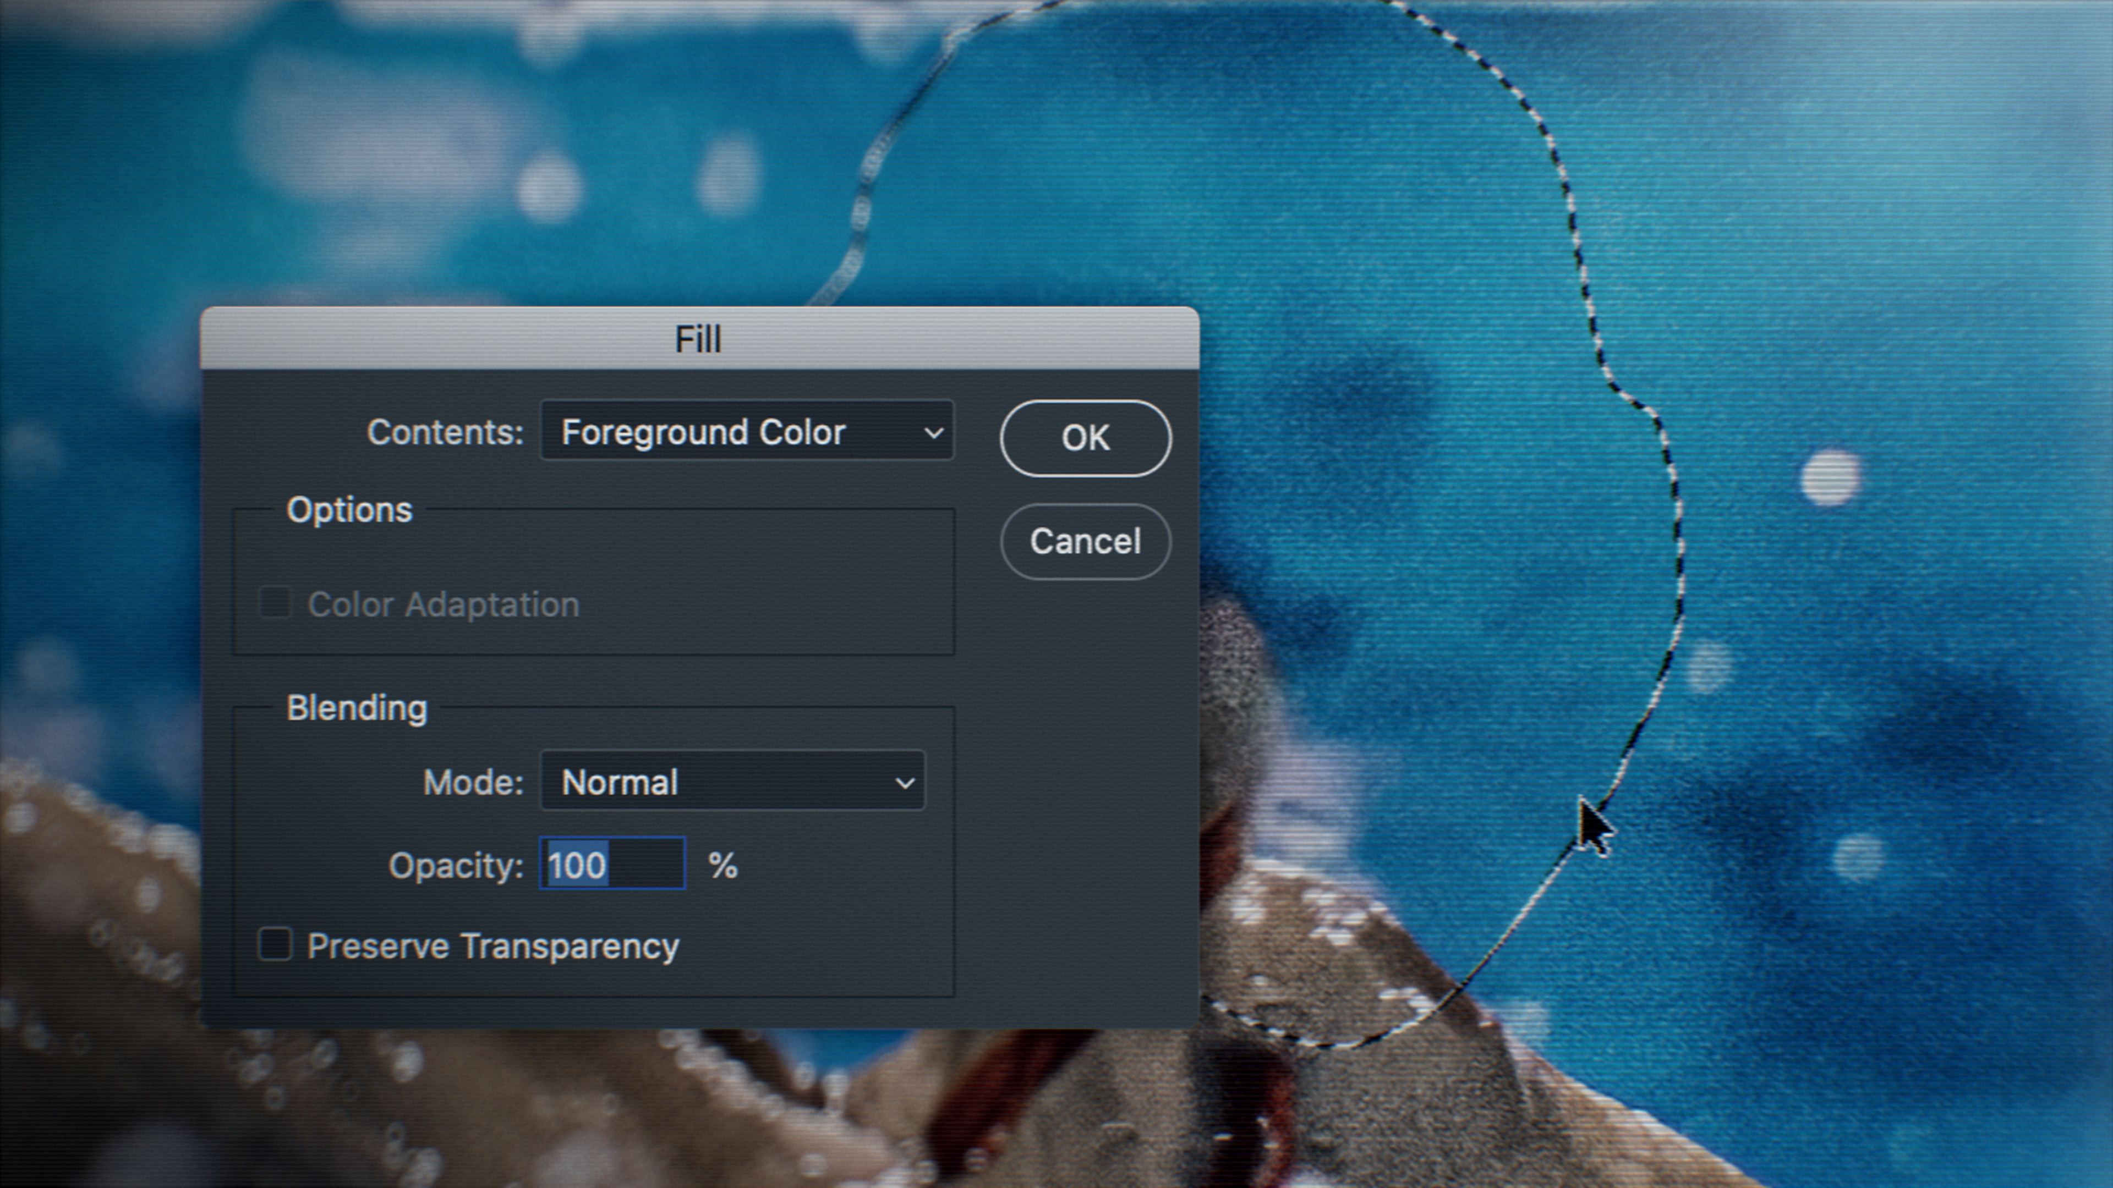Click the Opacity label scrubby control
This screenshot has width=2113, height=1188.
point(455,866)
